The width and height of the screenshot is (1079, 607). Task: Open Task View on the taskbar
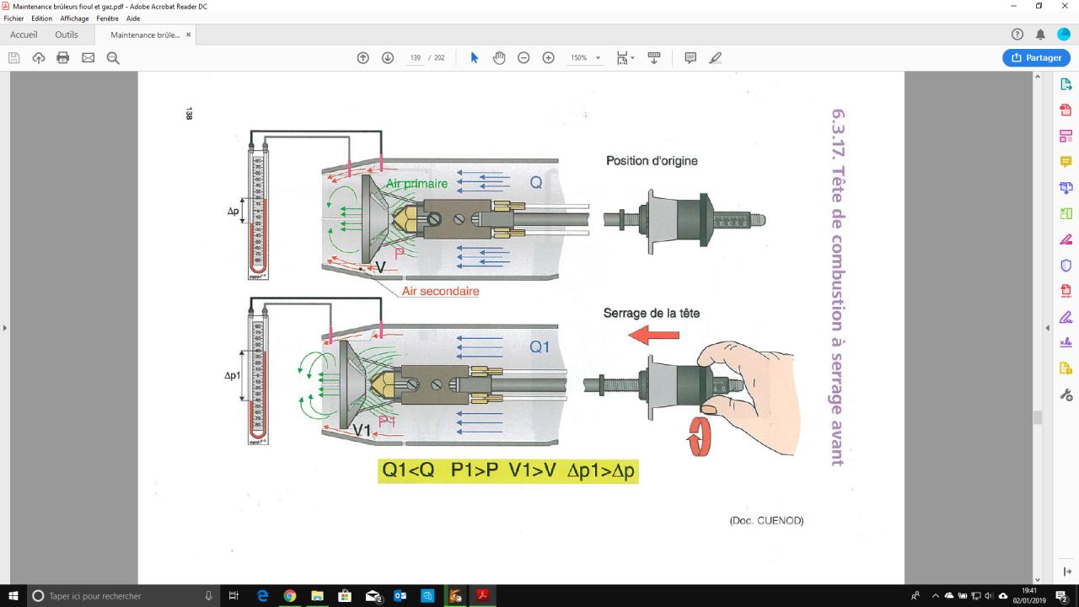pyautogui.click(x=234, y=596)
